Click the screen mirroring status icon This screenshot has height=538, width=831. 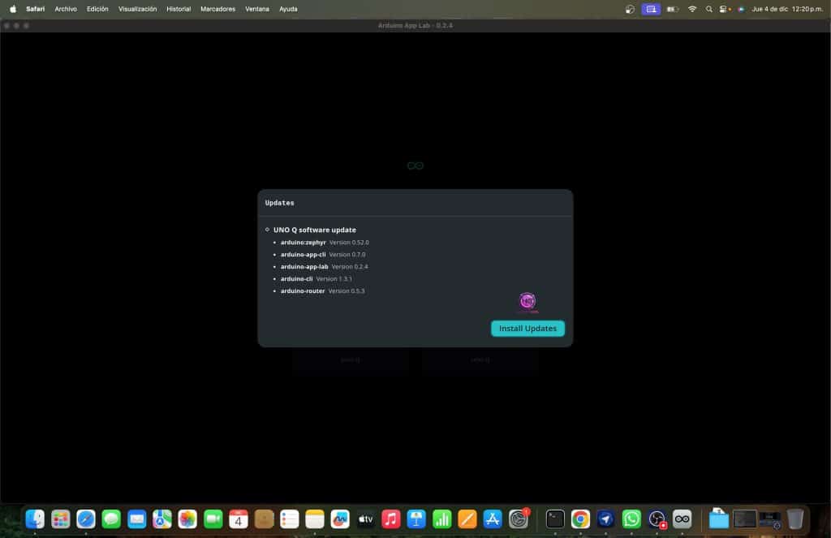pos(651,9)
